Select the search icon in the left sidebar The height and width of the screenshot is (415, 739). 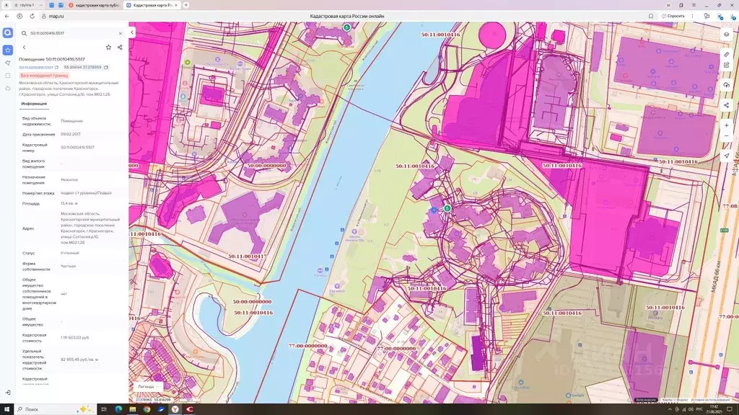click(7, 32)
